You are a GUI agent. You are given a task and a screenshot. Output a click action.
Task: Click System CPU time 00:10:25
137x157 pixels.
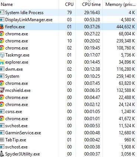pyautogui.click(x=92, y=76)
